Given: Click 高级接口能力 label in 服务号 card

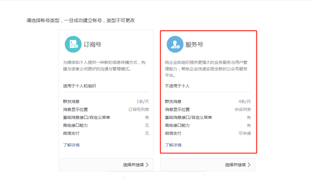Looking at the screenshot, I should pyautogui.click(x=177, y=125).
